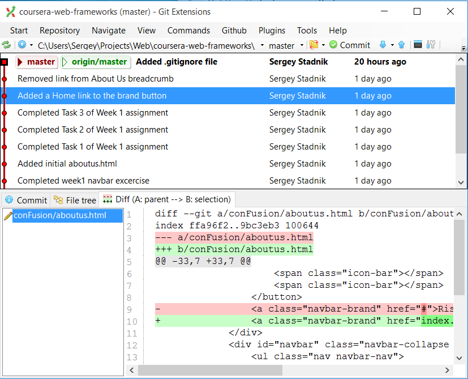Expand the repository path dropdown
The width and height of the screenshot is (468, 379).
point(261,45)
